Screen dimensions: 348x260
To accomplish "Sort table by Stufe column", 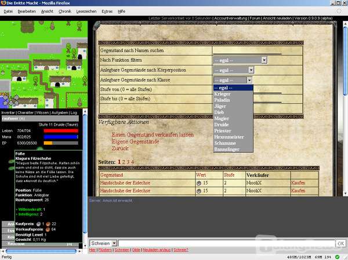I will coord(229,175).
